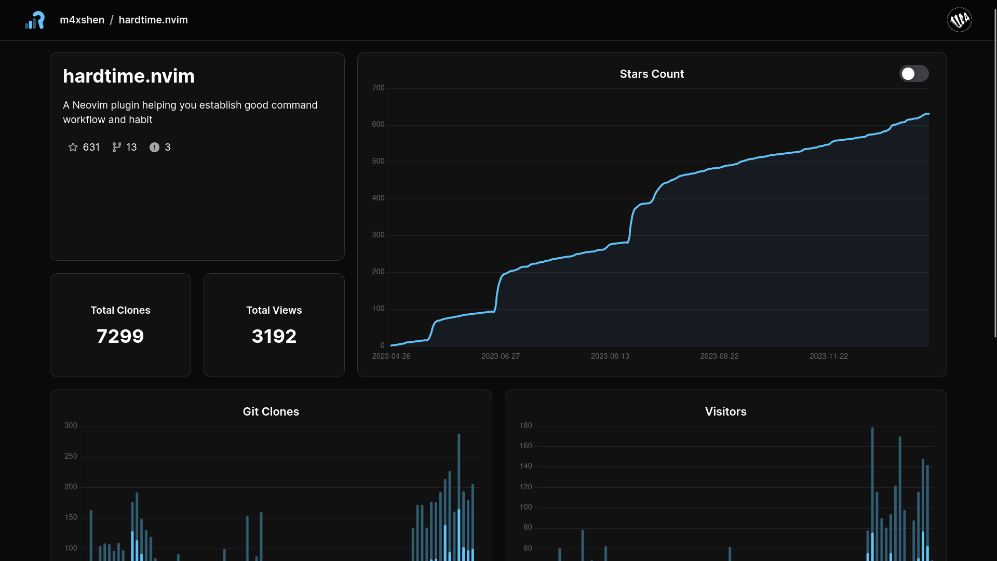Click the 2023-09-22 axis label
Image resolution: width=997 pixels, height=561 pixels.
pyautogui.click(x=719, y=356)
